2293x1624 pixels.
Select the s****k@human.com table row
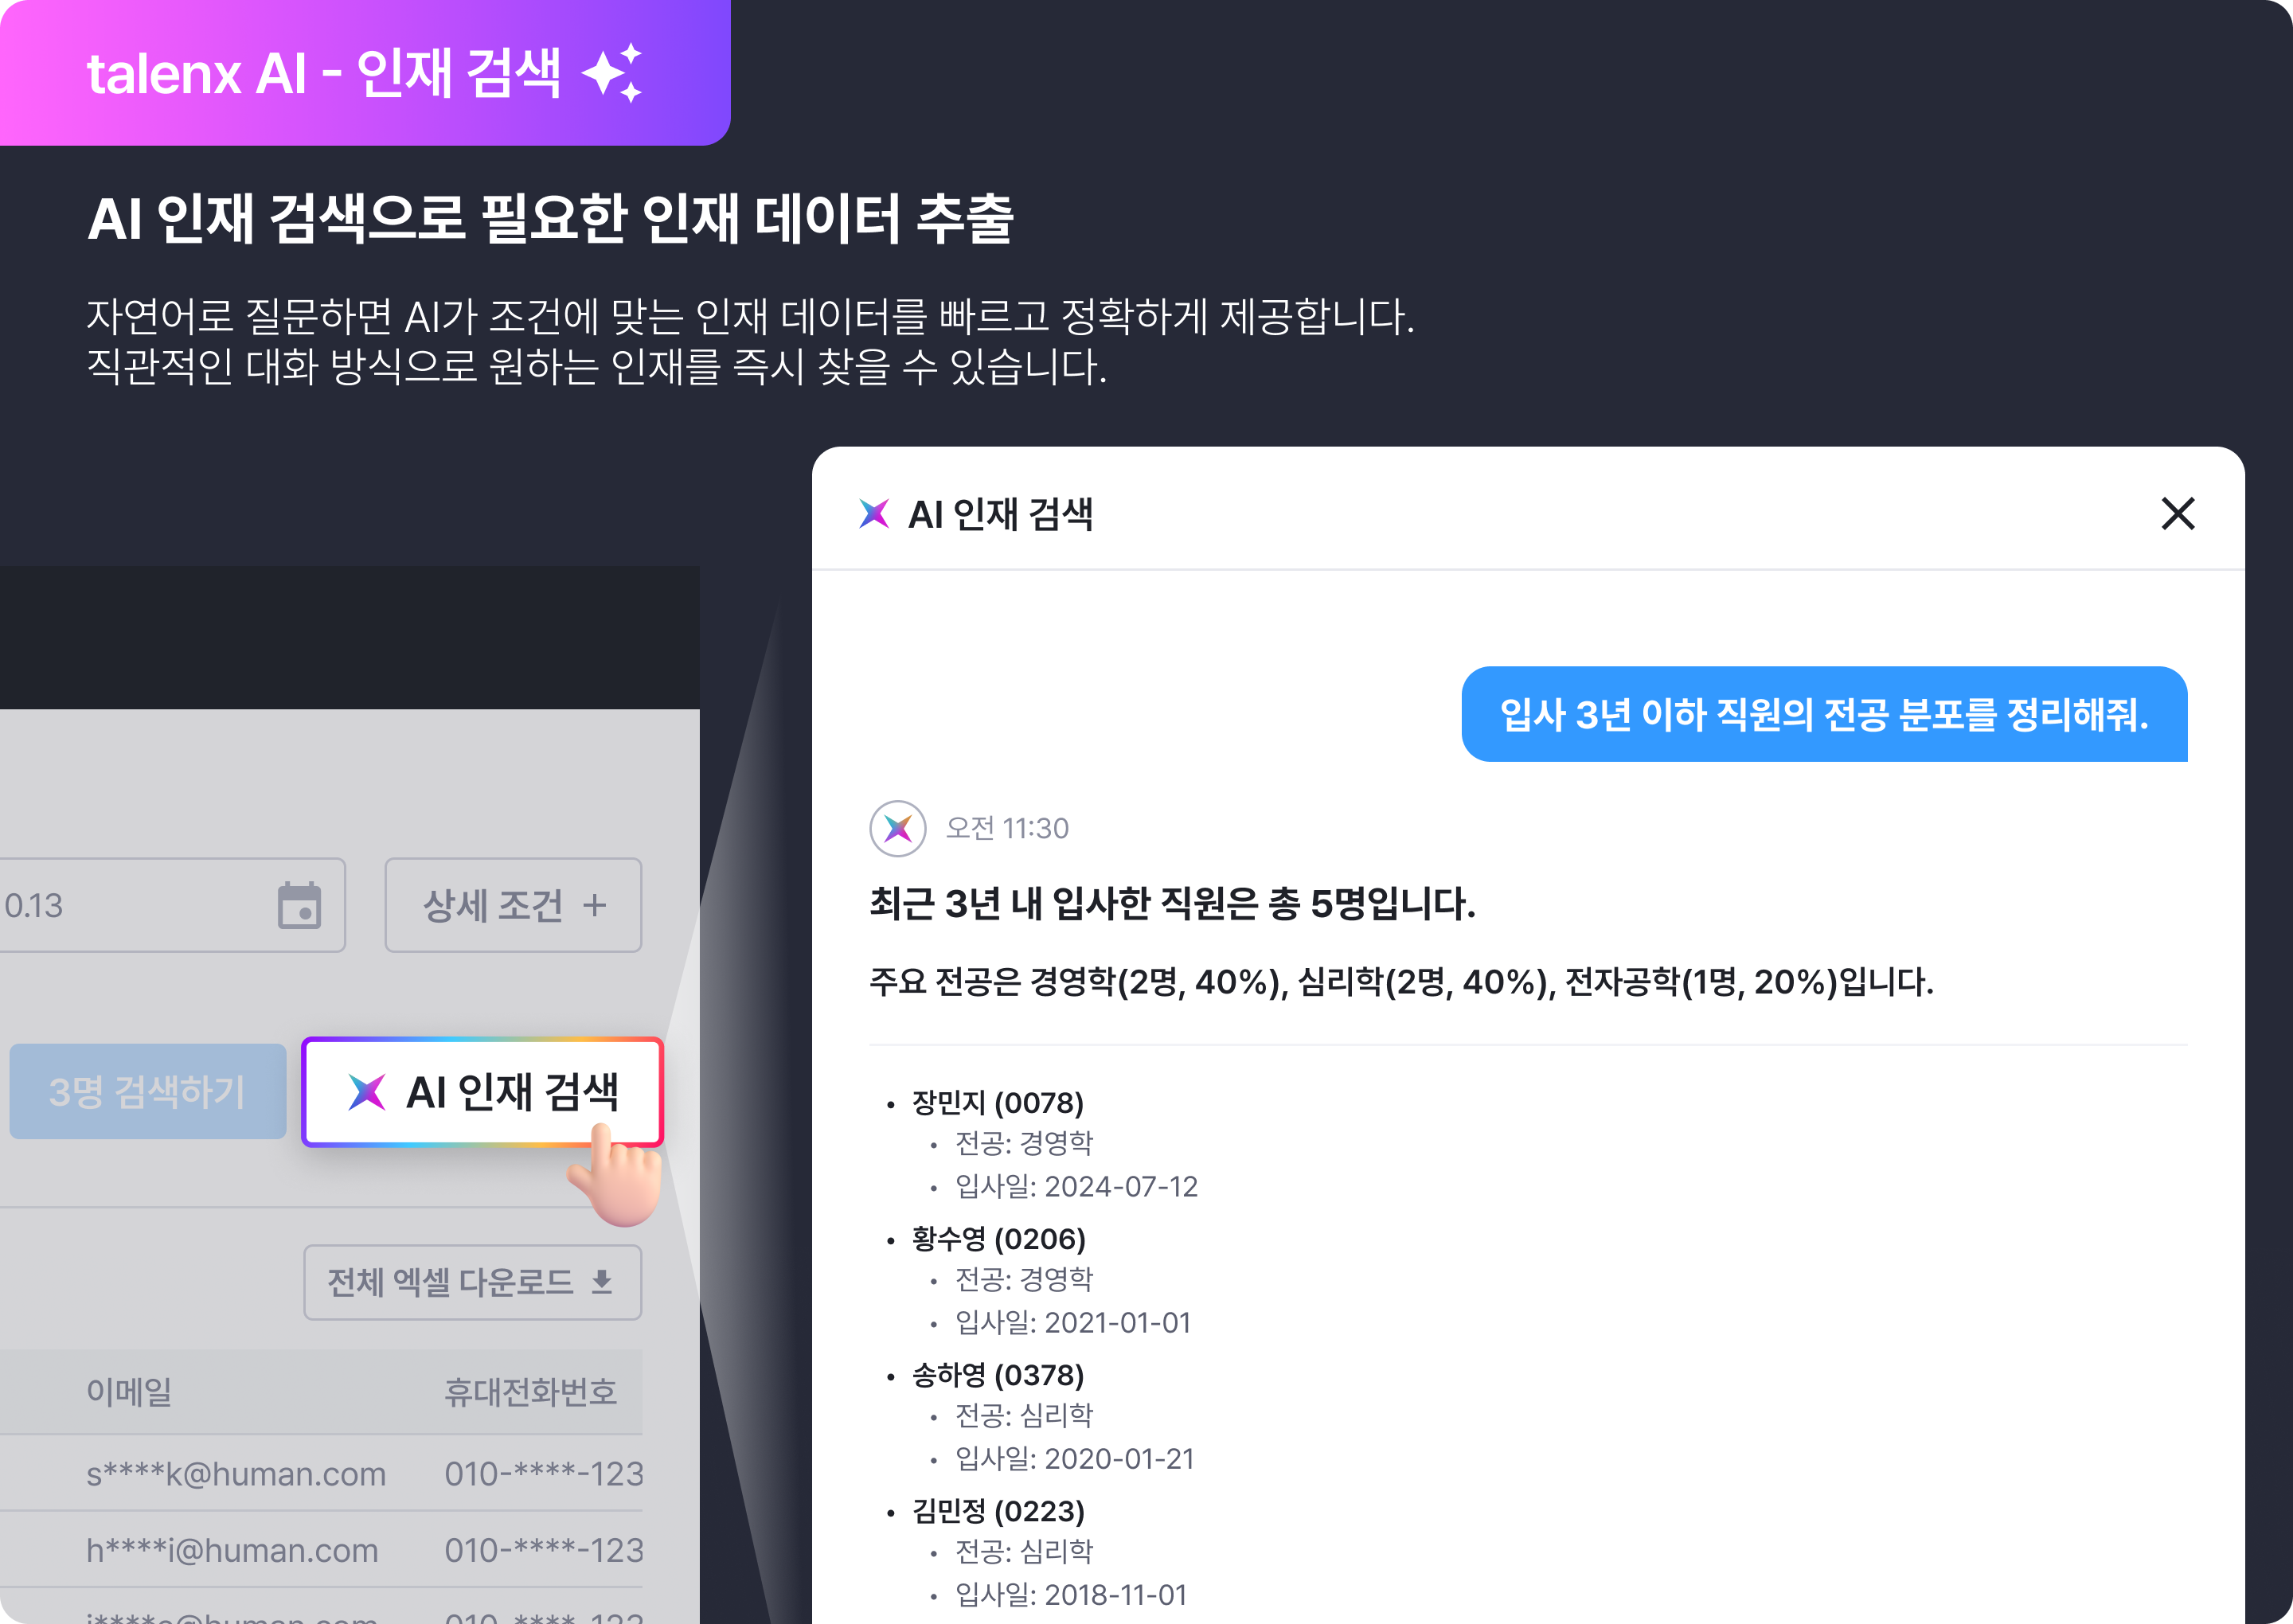point(321,1473)
